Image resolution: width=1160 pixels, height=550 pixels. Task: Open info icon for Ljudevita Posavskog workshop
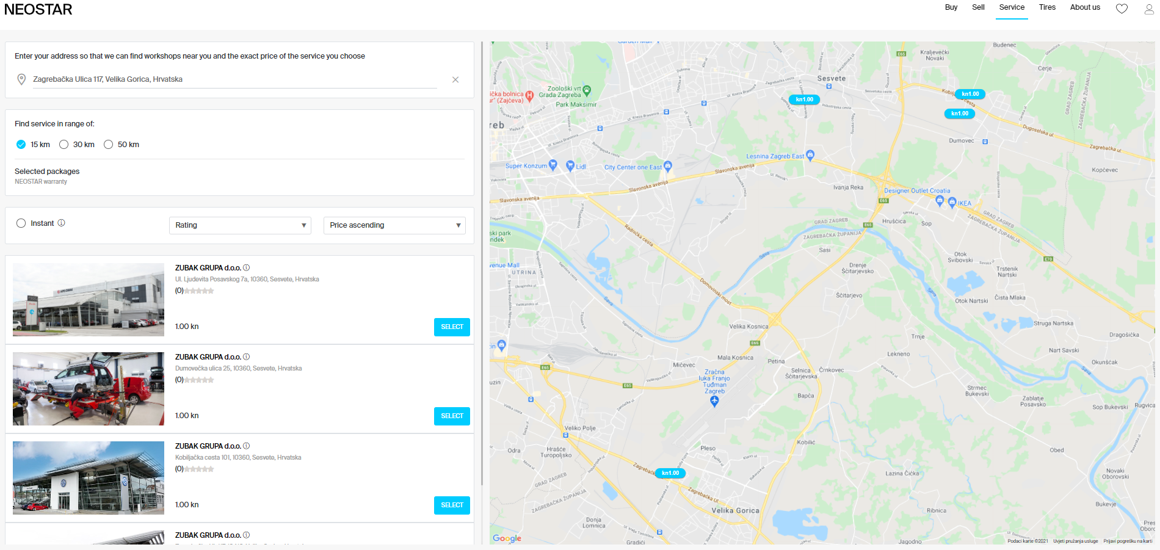click(x=247, y=267)
